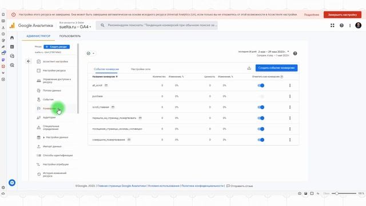Open the Advertising icon in left rail
366x206 pixels.
point(12,65)
